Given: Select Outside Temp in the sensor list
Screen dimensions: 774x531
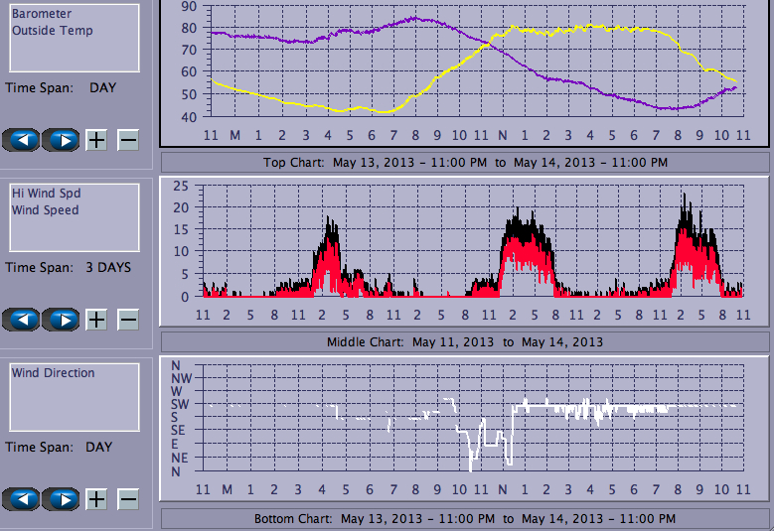Looking at the screenshot, I should [52, 31].
